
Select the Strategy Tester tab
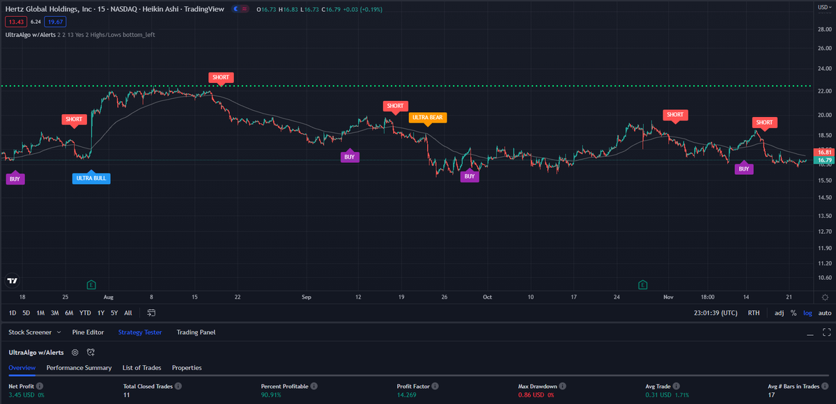[x=140, y=332]
